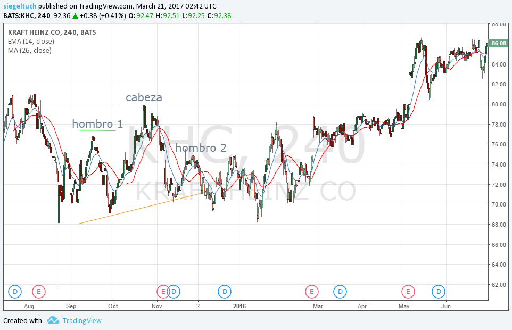Viewport: 512px width, 330px height.
Task: Click the 'Aug' label on time axis
Action: point(29,306)
